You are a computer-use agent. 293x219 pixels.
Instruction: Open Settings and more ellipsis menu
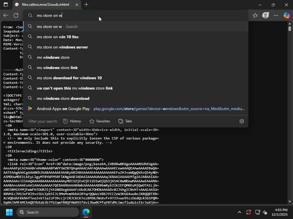276,15
